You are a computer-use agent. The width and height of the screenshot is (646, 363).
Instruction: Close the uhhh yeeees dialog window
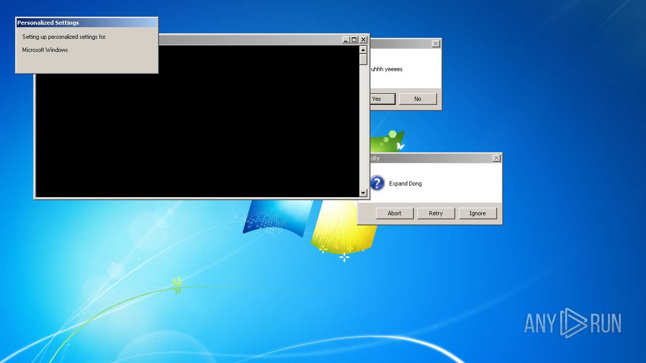coord(436,44)
